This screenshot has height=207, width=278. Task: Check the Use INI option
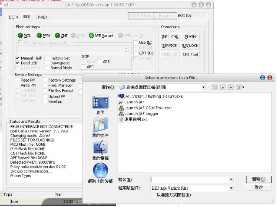pos(136,43)
